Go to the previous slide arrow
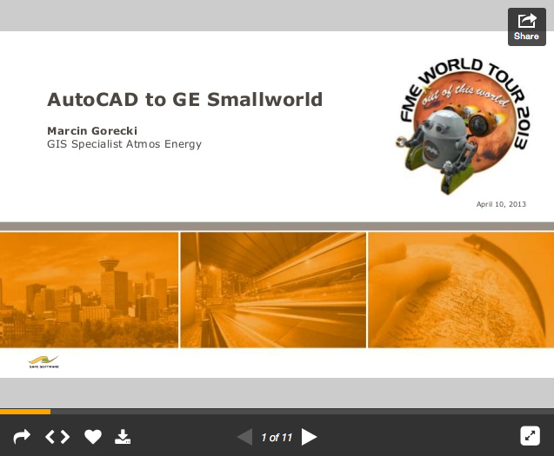The width and height of the screenshot is (554, 456). coord(245,437)
